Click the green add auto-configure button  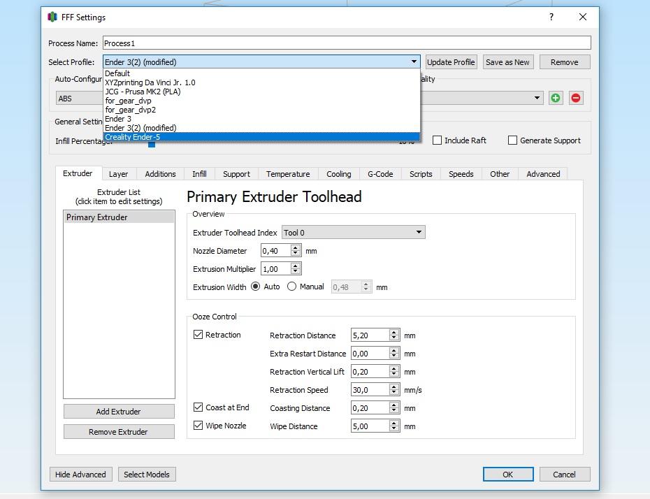click(x=556, y=98)
